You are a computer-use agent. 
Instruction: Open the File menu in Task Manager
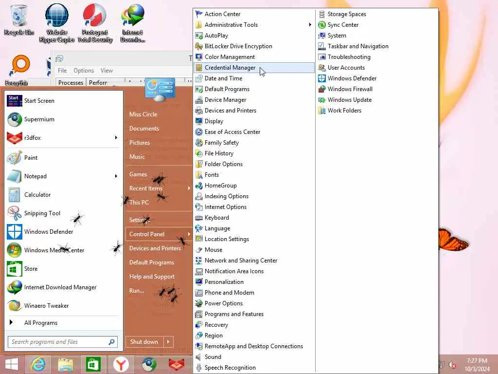click(x=62, y=71)
